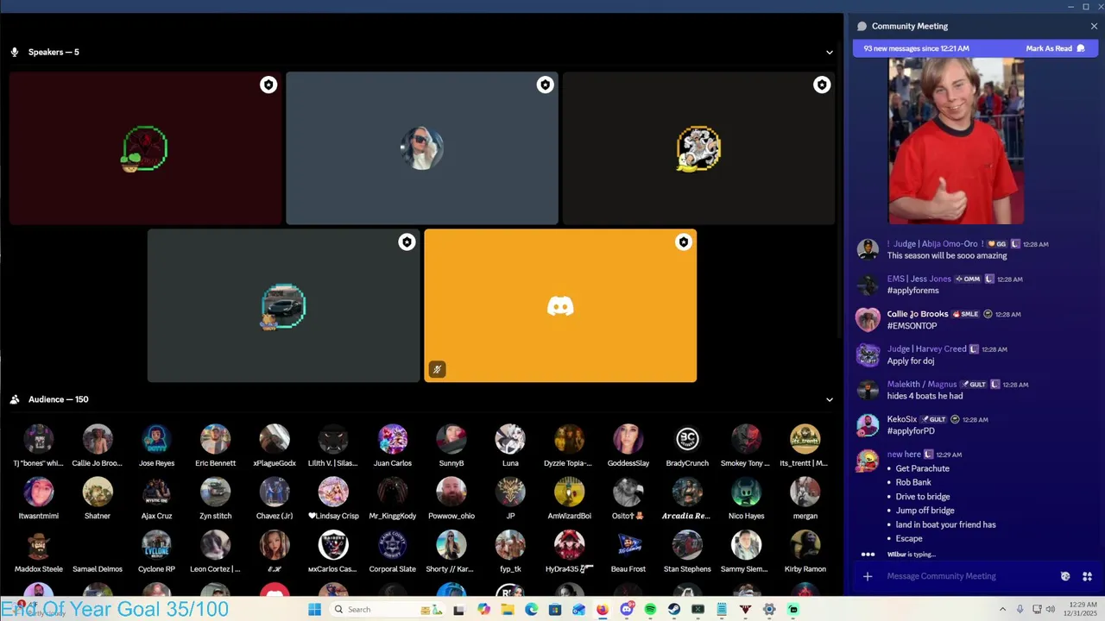
Task: Open Firefox from the taskbar
Action: [602, 610]
